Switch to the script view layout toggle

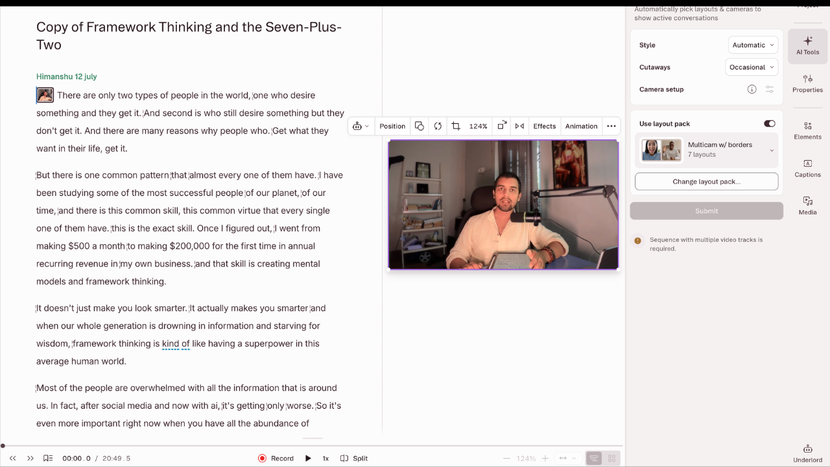pyautogui.click(x=593, y=459)
